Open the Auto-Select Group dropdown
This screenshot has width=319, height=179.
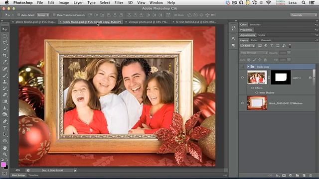(43, 15)
